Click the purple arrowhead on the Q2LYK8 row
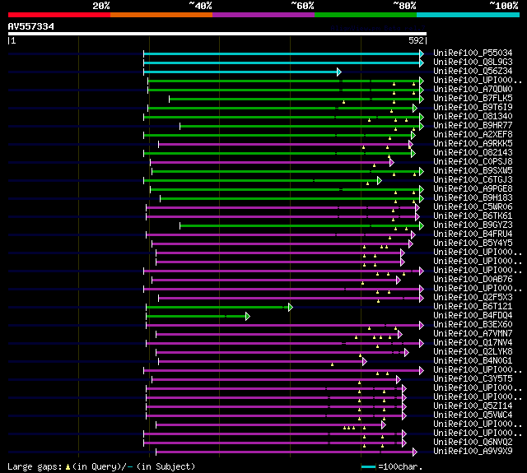 point(407,352)
